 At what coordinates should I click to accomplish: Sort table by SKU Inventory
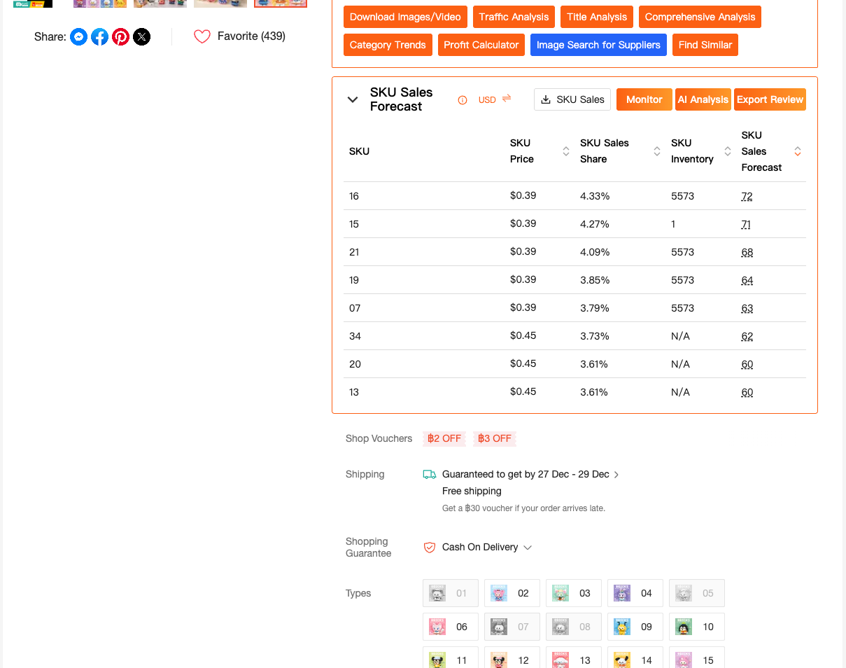pyautogui.click(x=728, y=151)
